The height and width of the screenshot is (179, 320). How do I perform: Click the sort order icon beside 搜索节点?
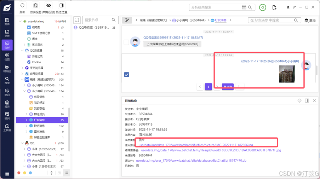coord(77,20)
